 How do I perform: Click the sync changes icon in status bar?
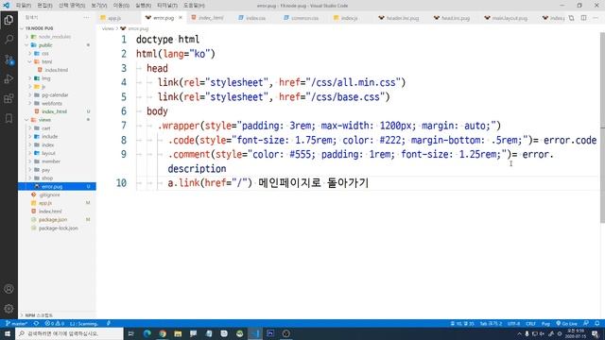tap(36, 323)
